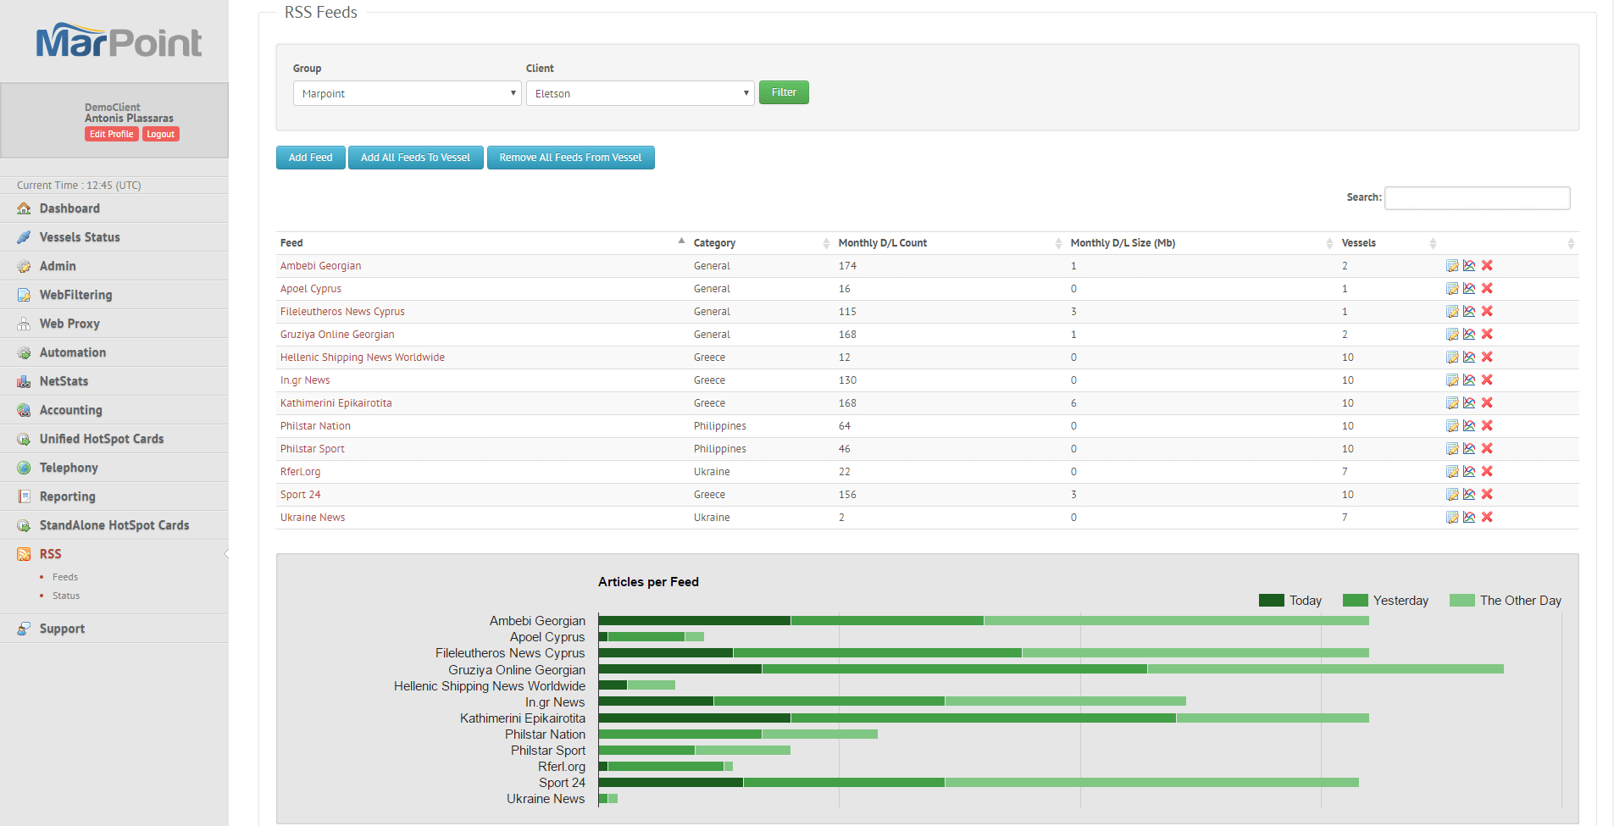Viewport: 1614px width, 826px height.
Task: Open Accounting menu item
Action: pos(71,410)
